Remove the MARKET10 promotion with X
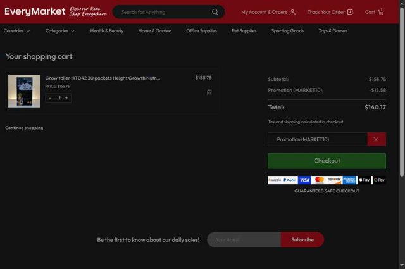Viewport: 405px width, 269px height. tap(377, 139)
